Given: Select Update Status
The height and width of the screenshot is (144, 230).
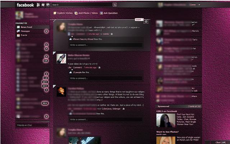Looking at the screenshot, I should 65,13.
